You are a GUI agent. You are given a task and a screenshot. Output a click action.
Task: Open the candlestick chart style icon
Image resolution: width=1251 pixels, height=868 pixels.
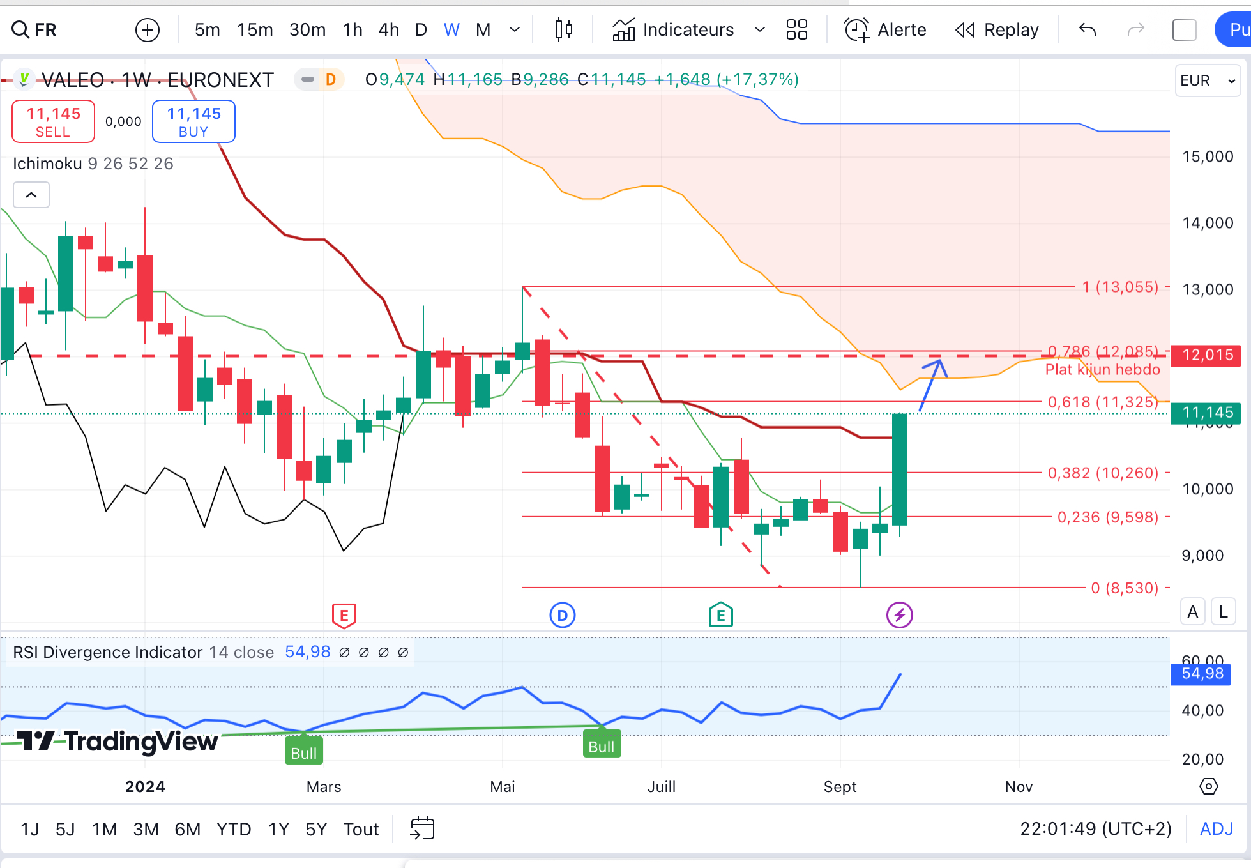[x=563, y=29]
